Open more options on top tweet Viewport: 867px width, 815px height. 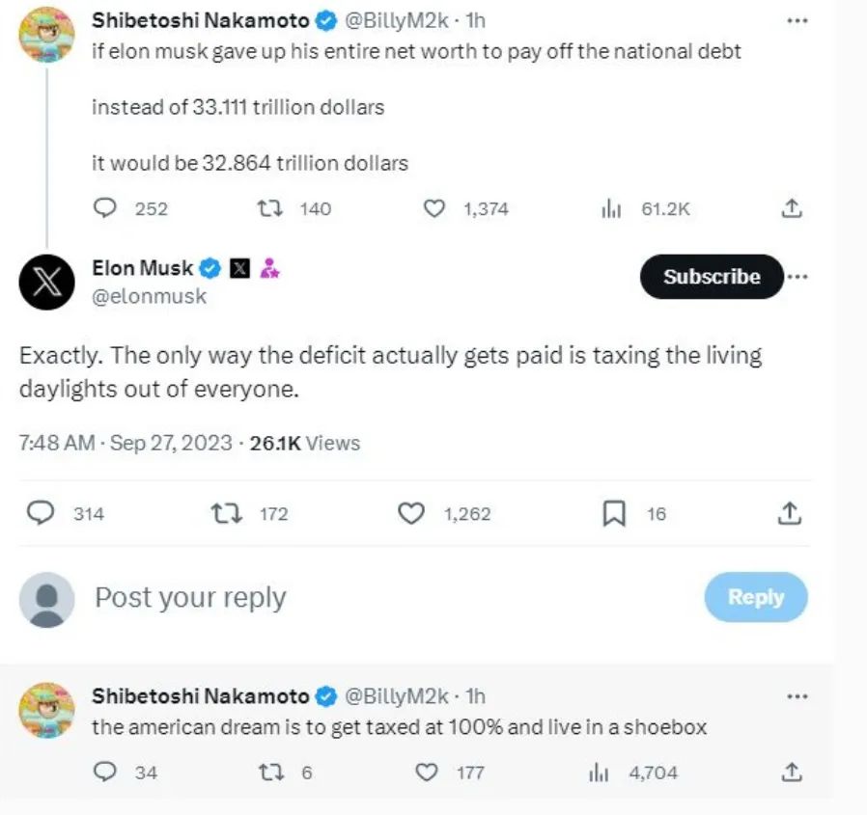(x=797, y=20)
